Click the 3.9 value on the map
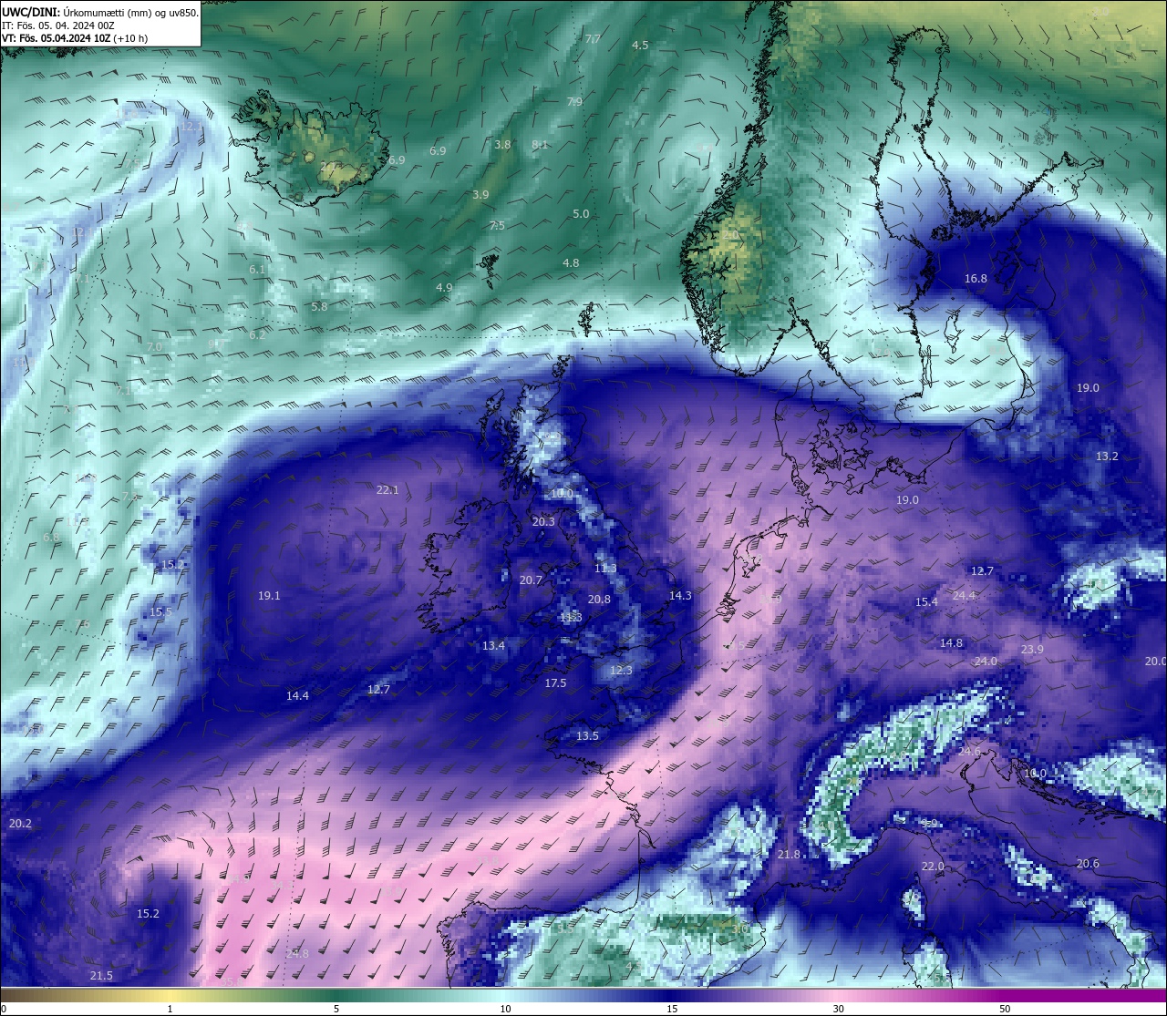The image size is (1167, 1016). [x=480, y=195]
